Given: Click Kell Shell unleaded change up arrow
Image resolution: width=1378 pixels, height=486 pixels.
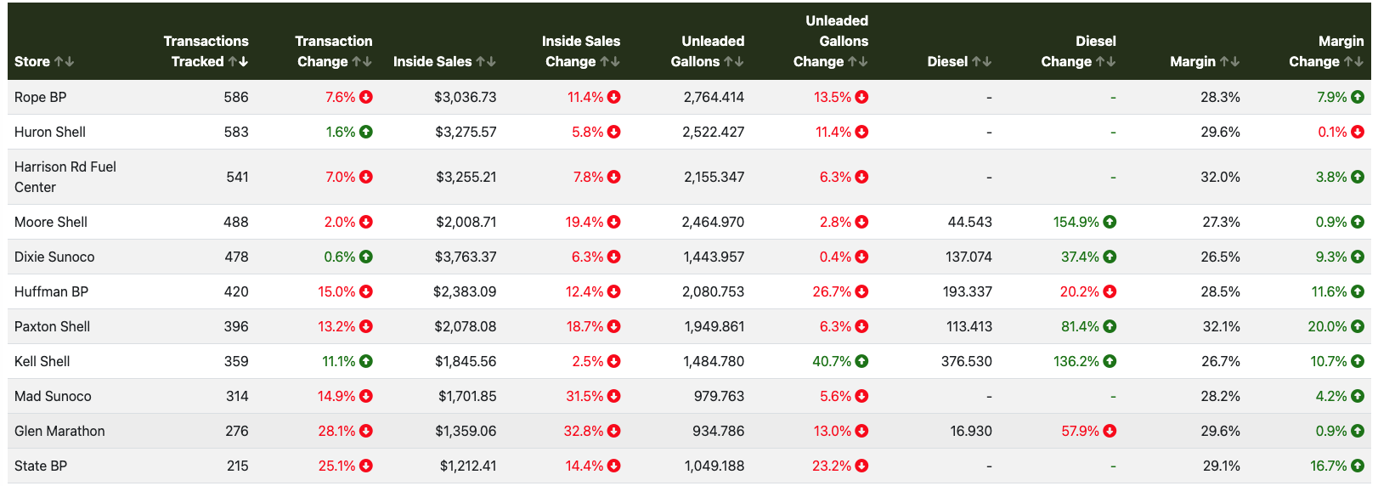Looking at the screenshot, I should point(861,362).
